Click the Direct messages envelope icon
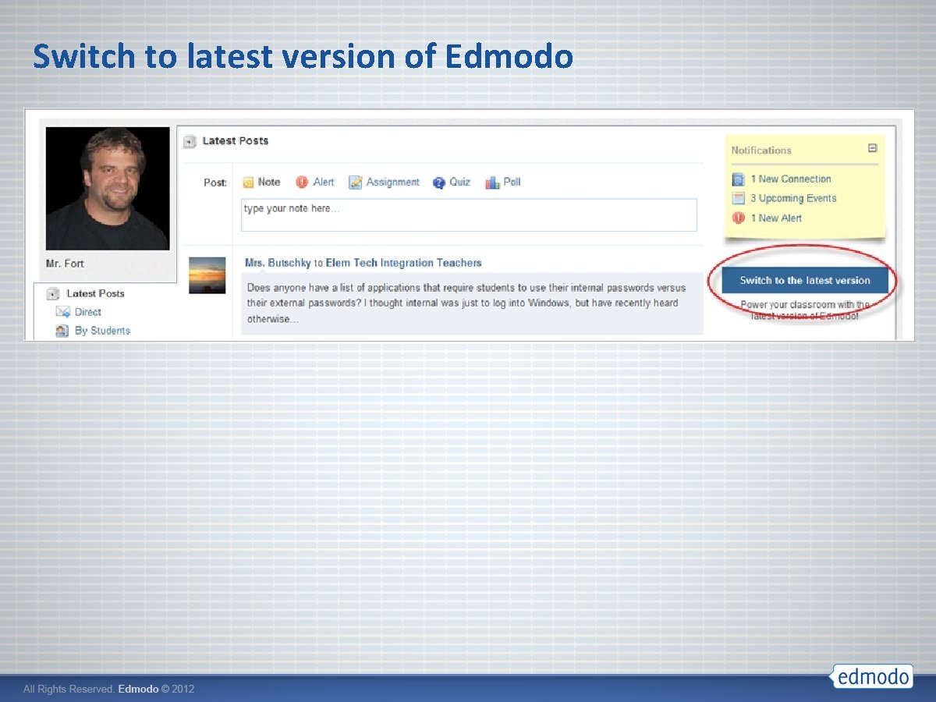The width and height of the screenshot is (936, 702). 65,311
